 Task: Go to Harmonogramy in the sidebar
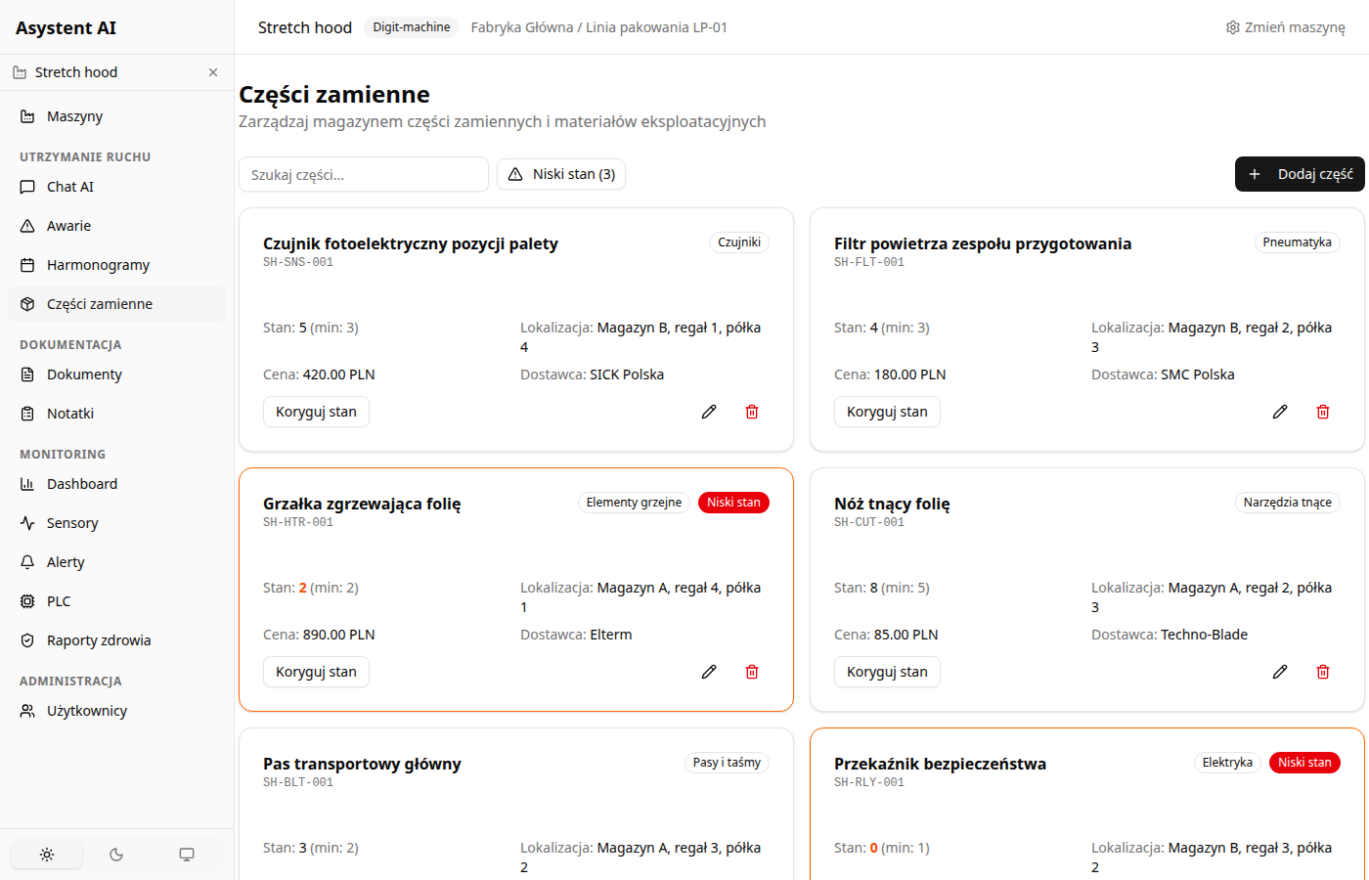(98, 265)
